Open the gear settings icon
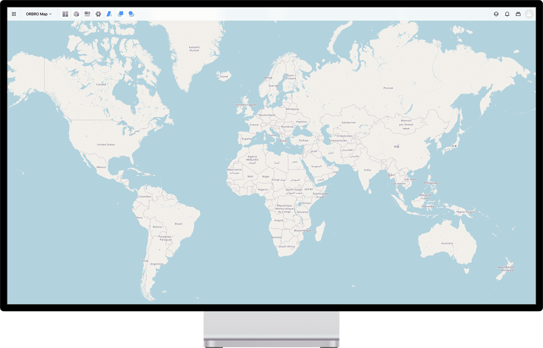 click(x=98, y=14)
